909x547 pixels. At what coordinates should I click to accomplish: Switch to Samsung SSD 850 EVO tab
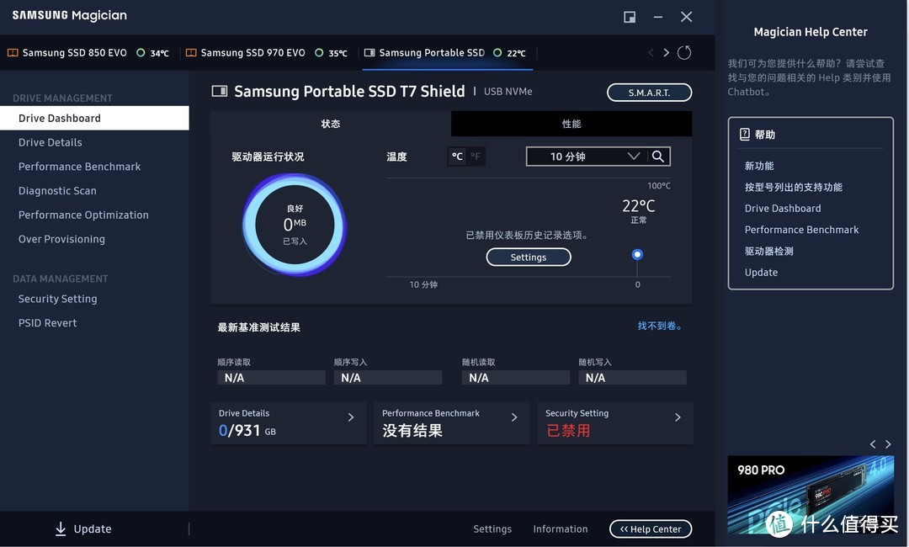[x=88, y=53]
